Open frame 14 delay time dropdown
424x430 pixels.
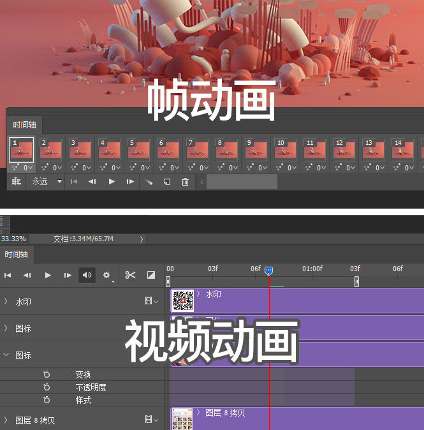[x=409, y=168]
